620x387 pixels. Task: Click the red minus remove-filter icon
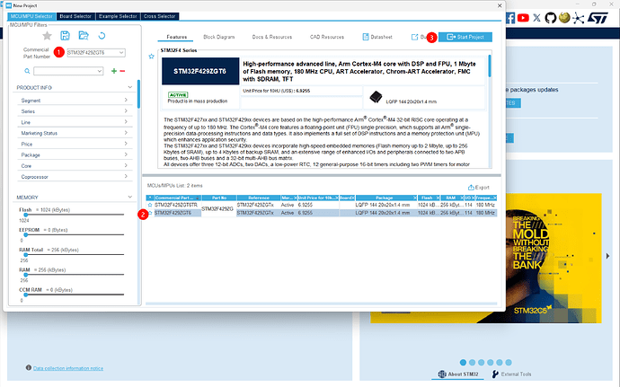point(122,71)
